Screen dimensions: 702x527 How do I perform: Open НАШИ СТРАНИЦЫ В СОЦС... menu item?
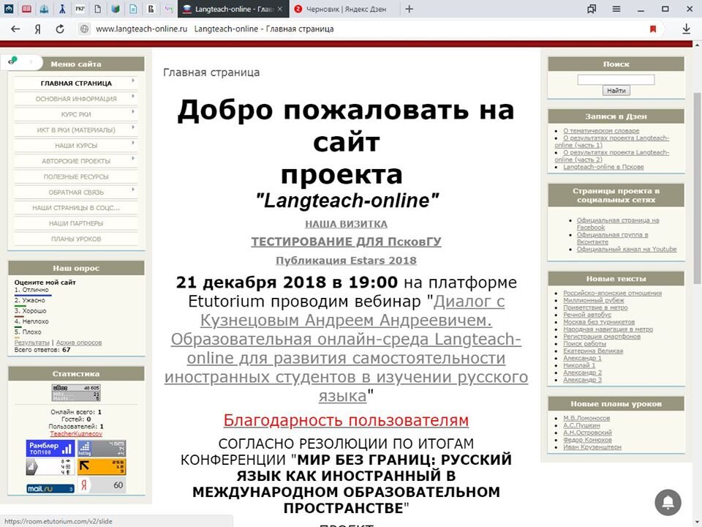76,208
